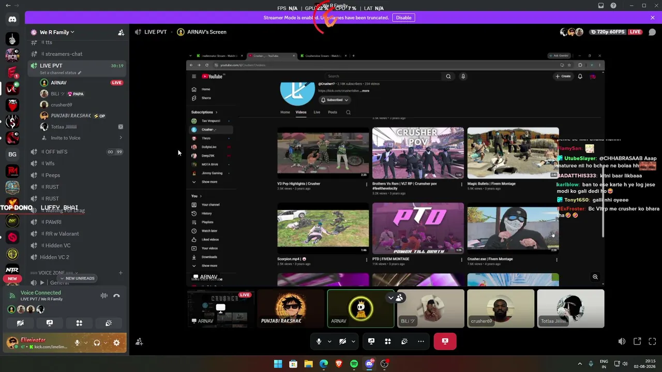Select the crusher69 participant tile

tap(501, 308)
